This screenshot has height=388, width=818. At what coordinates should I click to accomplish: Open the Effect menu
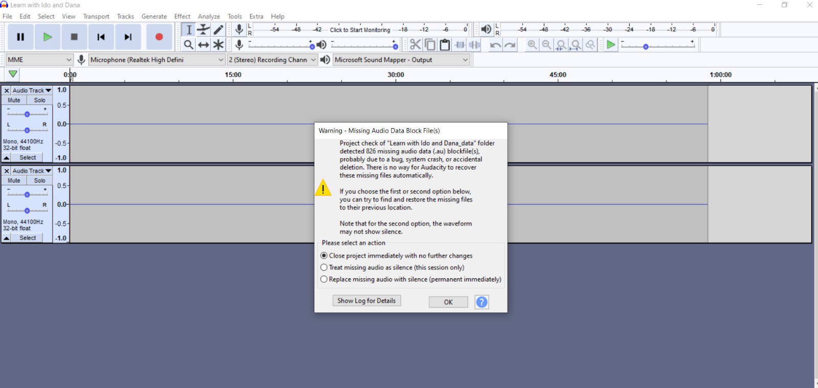coord(182,16)
